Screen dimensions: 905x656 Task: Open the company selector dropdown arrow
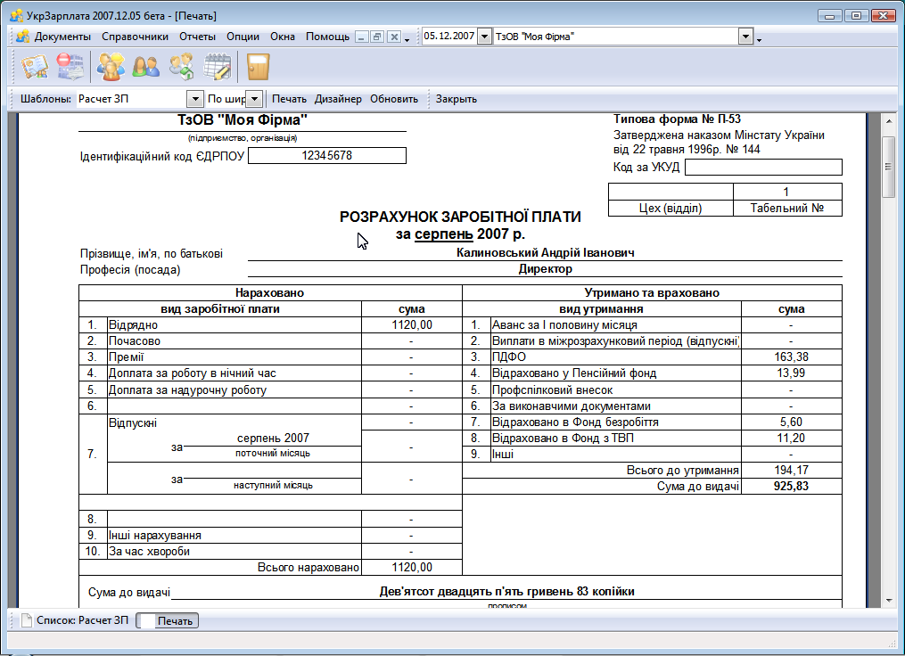click(x=745, y=37)
